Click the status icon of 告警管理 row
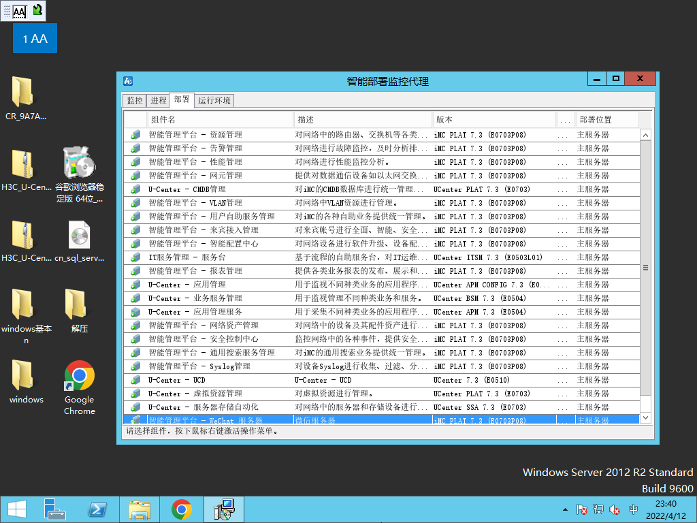 (135, 148)
